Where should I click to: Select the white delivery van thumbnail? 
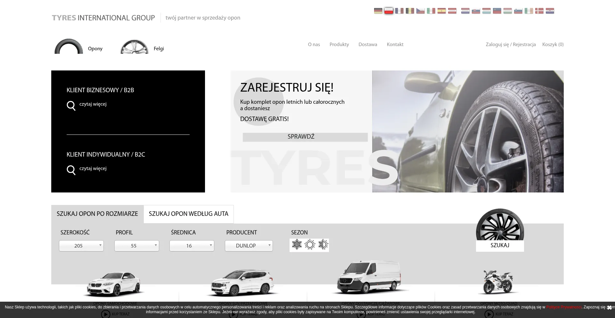click(x=370, y=277)
